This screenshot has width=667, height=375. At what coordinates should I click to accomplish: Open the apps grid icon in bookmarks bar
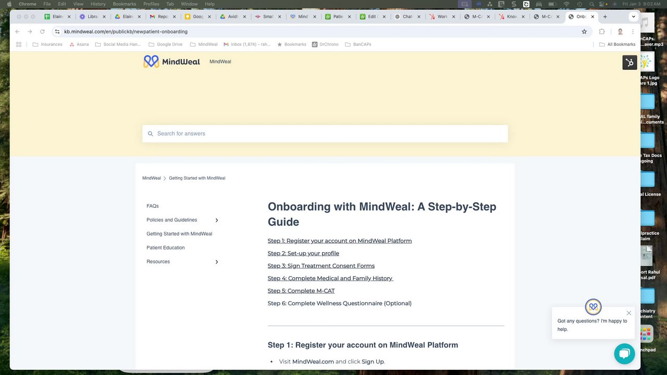[x=19, y=44]
